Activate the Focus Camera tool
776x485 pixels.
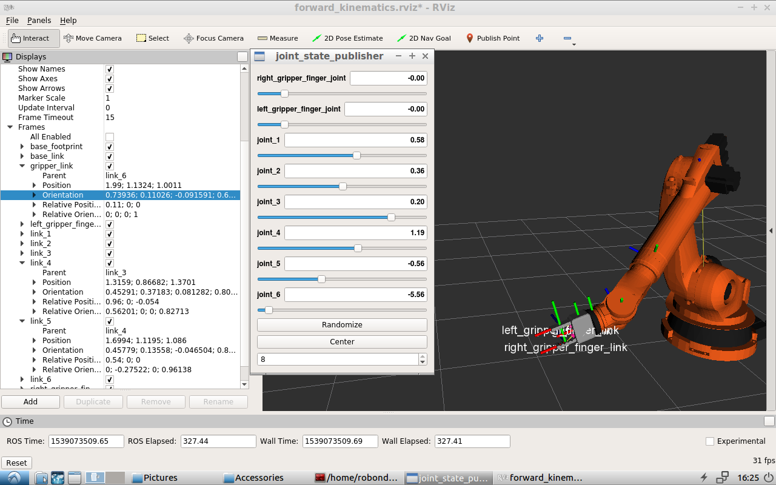213,38
